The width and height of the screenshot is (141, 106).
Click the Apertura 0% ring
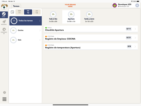(x=71, y=14)
